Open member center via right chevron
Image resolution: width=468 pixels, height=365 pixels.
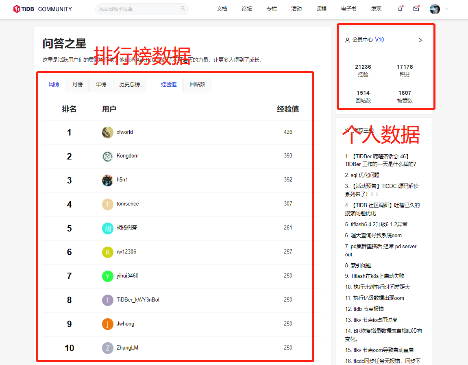tap(420, 40)
